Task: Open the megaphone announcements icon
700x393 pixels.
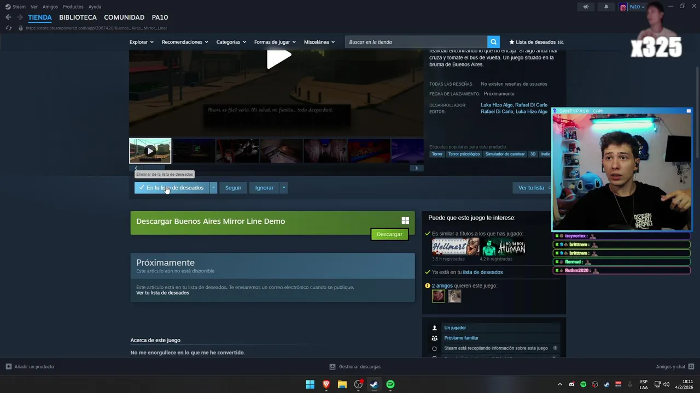Action: (586, 7)
